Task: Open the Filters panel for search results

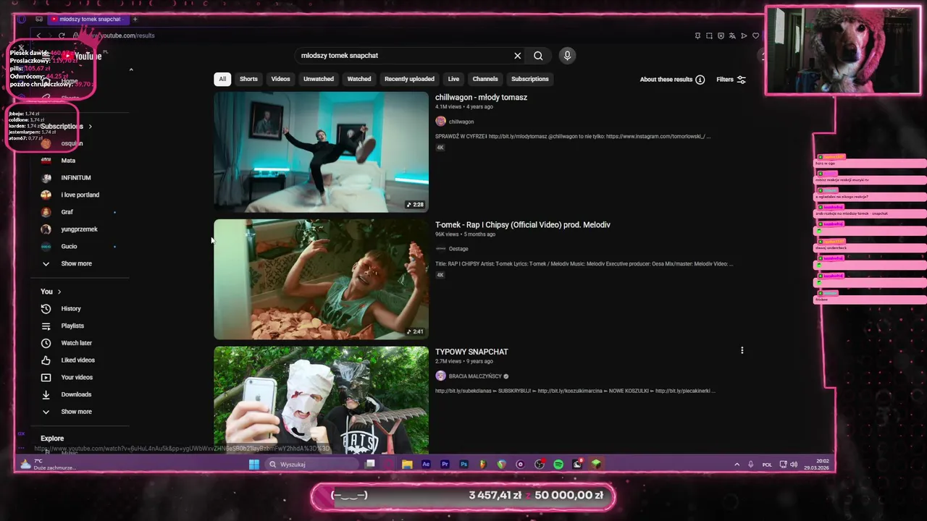Action: [731, 80]
